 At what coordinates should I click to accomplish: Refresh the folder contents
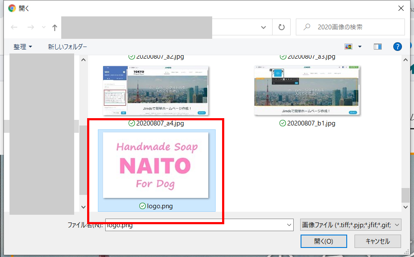[282, 27]
